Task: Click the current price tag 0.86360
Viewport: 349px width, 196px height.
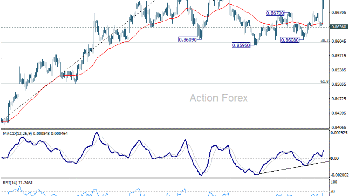Action: point(338,27)
